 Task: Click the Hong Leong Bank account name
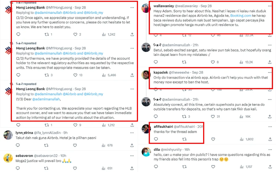point(30,7)
